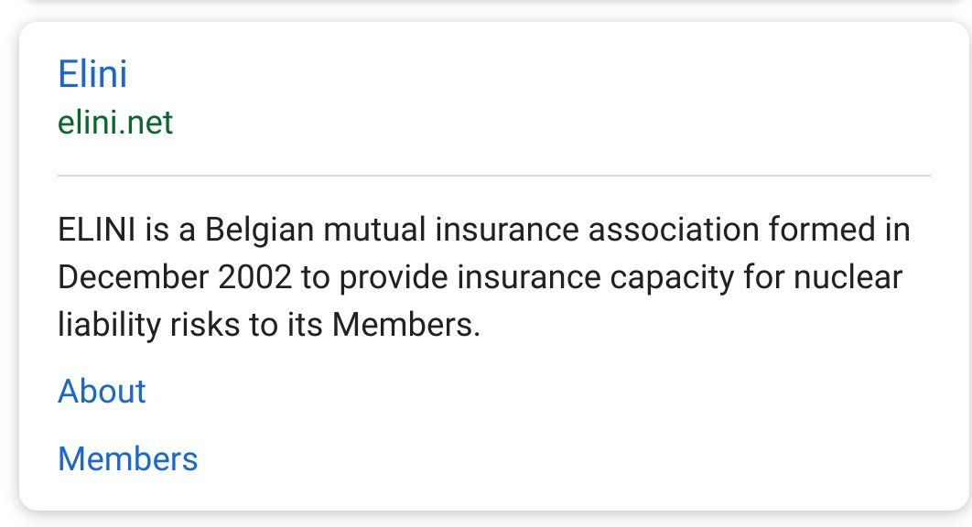Open the Elini search result title
972x527 pixels.
(92, 74)
